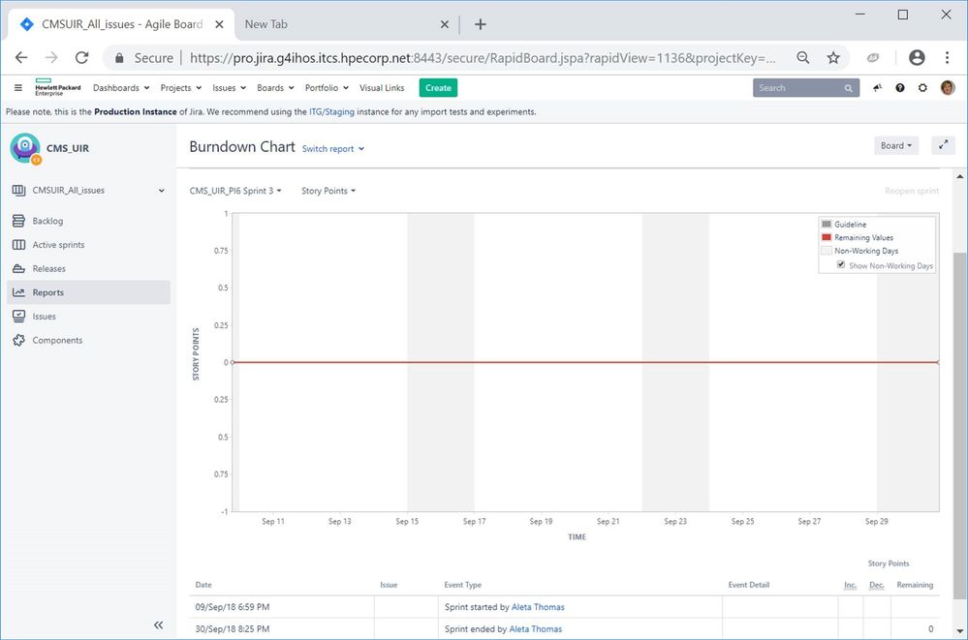Click the scrollbar down arrow

[x=960, y=631]
